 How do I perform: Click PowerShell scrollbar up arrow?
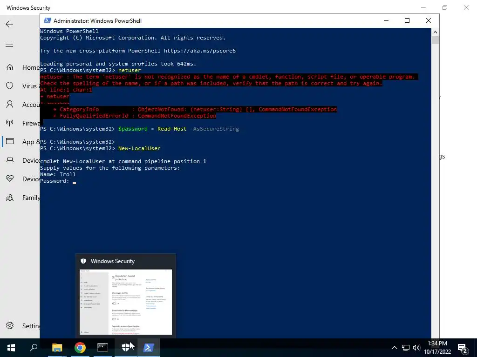435,32
